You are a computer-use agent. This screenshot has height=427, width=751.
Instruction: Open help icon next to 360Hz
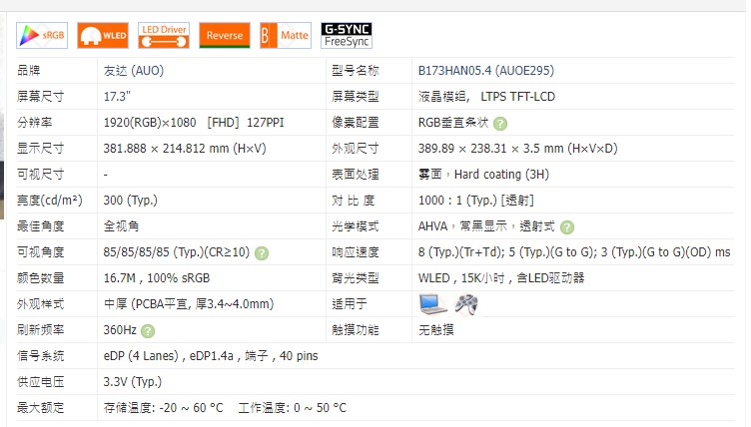[x=148, y=330]
